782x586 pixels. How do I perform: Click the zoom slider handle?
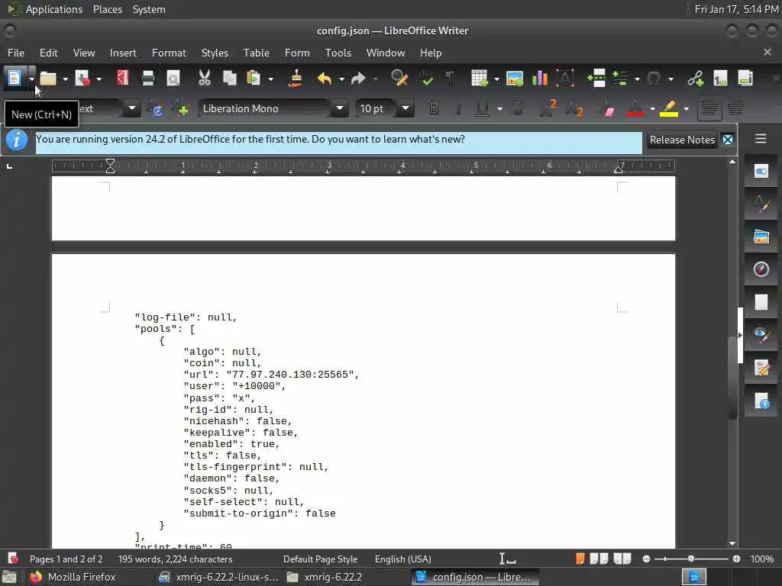[690, 559]
